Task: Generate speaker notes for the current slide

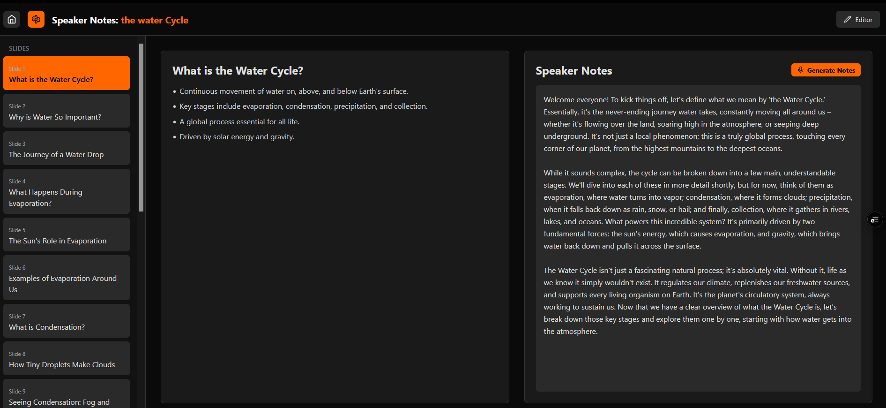Action: pos(826,70)
